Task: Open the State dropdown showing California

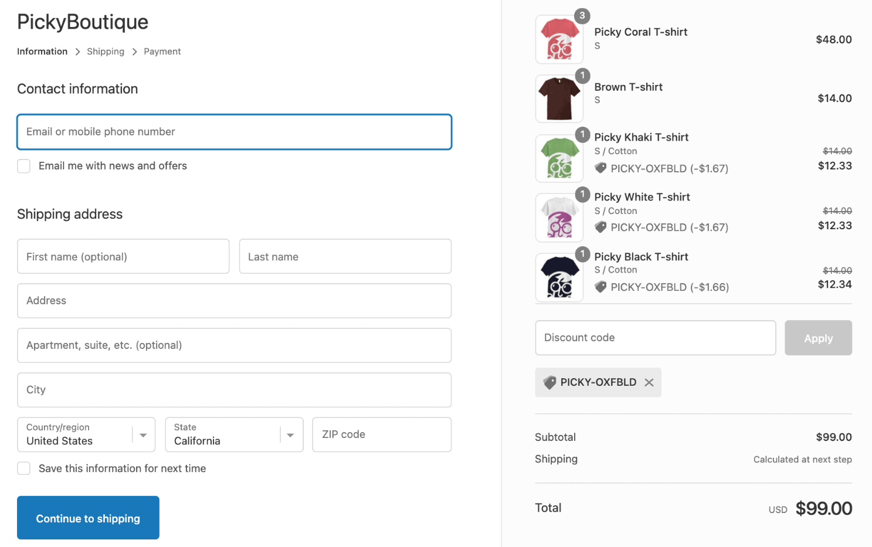Action: 233,434
